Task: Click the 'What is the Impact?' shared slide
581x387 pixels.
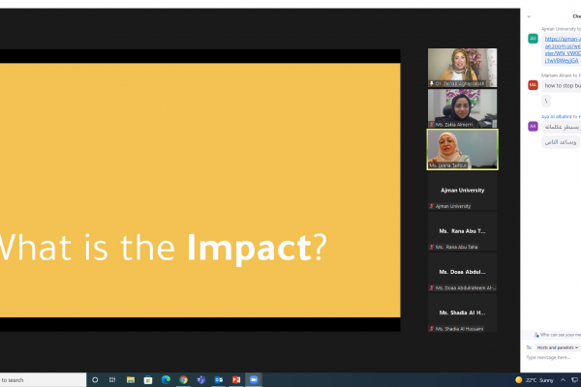Action: pos(200,190)
